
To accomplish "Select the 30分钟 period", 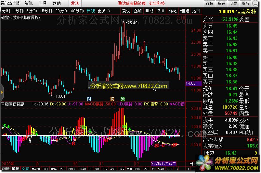I will click(61, 11).
